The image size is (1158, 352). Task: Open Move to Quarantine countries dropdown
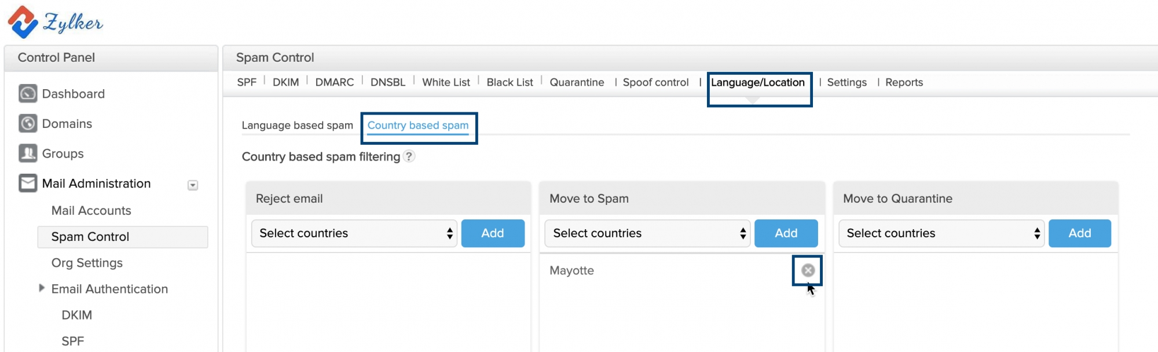pos(941,233)
